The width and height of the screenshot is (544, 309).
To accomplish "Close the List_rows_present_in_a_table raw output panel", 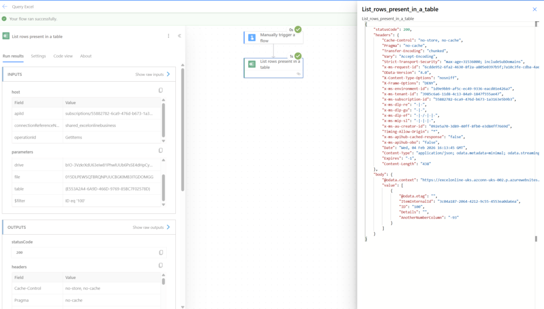I will point(534,10).
